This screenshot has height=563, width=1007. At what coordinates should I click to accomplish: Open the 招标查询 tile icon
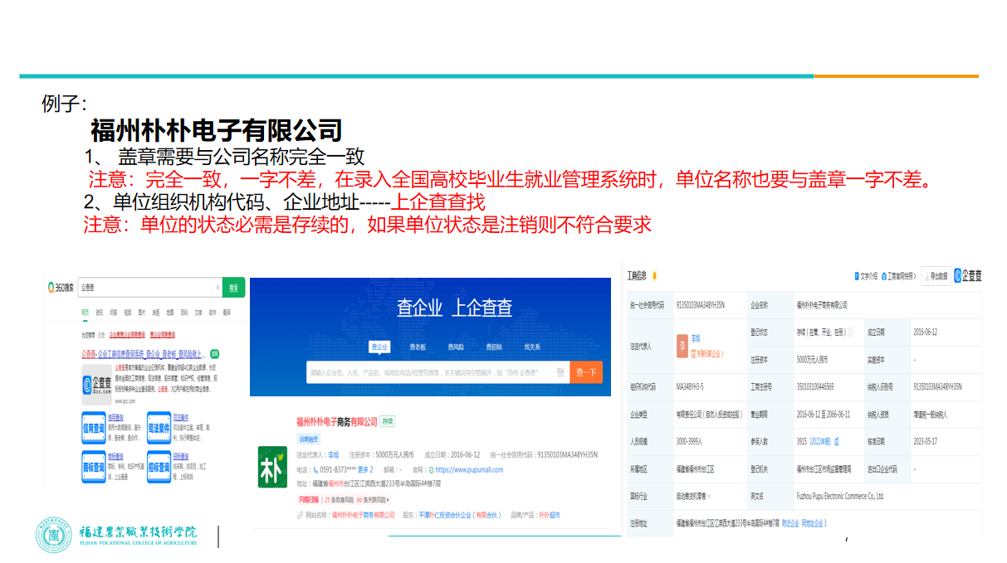tap(159, 467)
